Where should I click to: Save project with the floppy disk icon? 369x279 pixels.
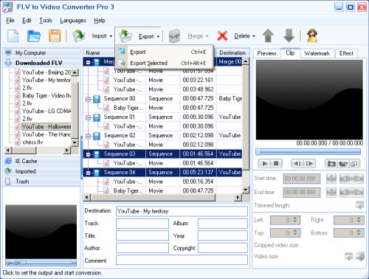click(55, 36)
